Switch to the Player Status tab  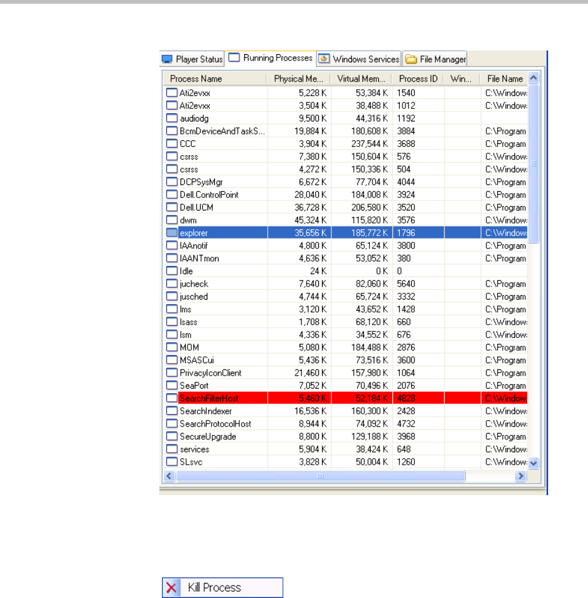coord(192,59)
